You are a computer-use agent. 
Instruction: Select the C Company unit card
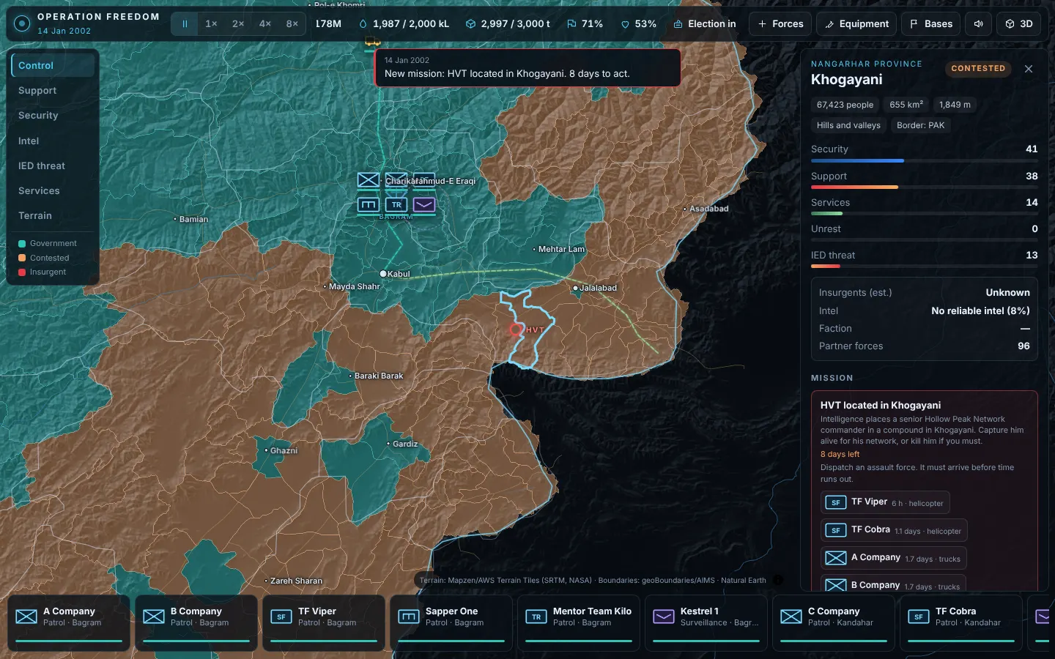[834, 623]
